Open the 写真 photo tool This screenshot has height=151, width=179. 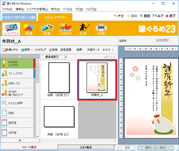[x=47, y=29]
